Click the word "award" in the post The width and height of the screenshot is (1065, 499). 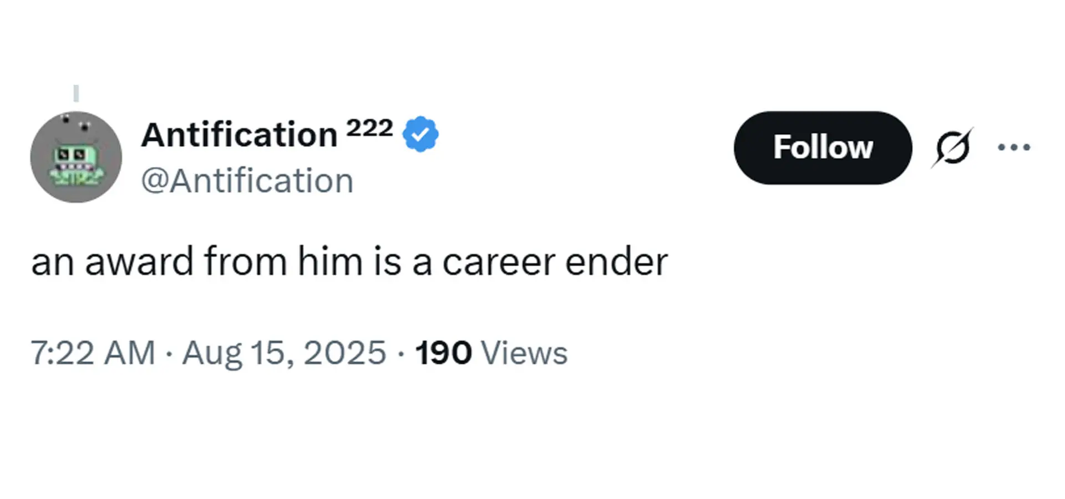[x=139, y=261]
